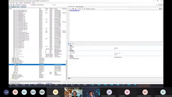Open the Model menu
This screenshot has width=172, height=97.
tap(21, 3)
